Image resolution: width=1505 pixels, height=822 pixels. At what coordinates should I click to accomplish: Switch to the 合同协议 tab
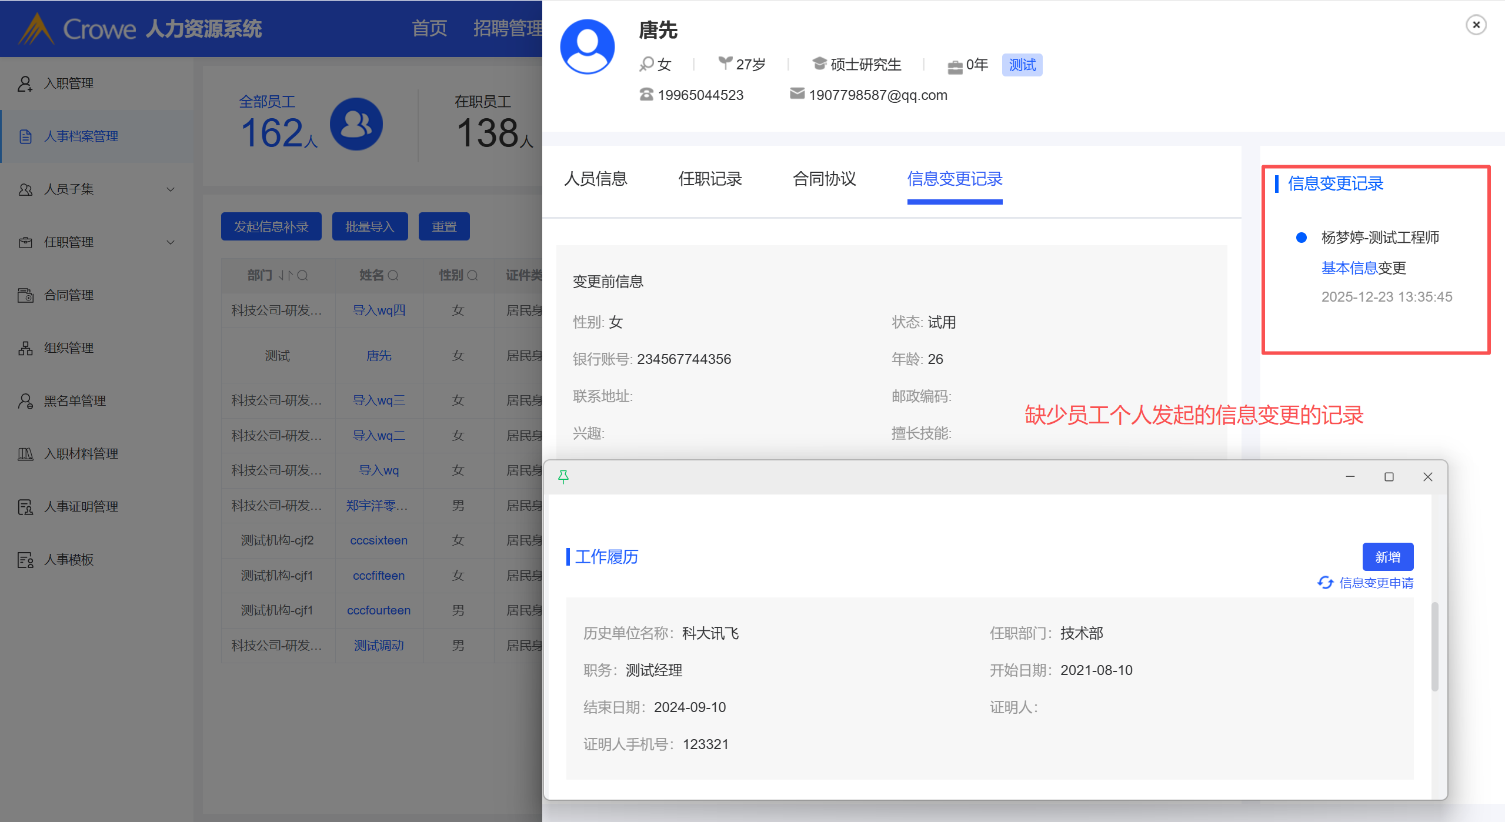[x=824, y=179]
